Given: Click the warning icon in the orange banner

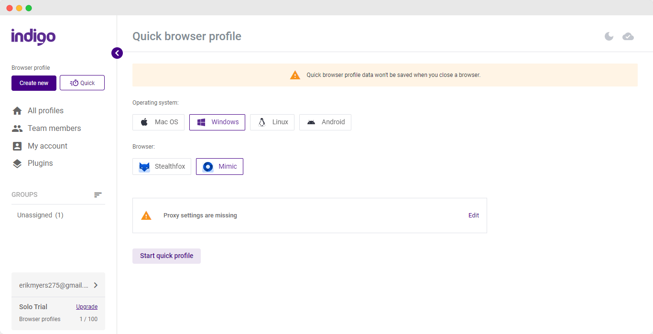Looking at the screenshot, I should [295, 75].
